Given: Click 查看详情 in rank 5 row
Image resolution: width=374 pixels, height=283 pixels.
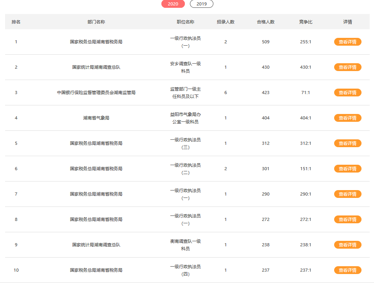Looking at the screenshot, I should (x=347, y=143).
